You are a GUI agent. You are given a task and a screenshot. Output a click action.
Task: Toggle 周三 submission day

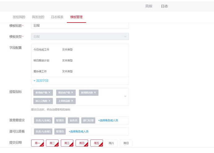[x=67, y=143]
